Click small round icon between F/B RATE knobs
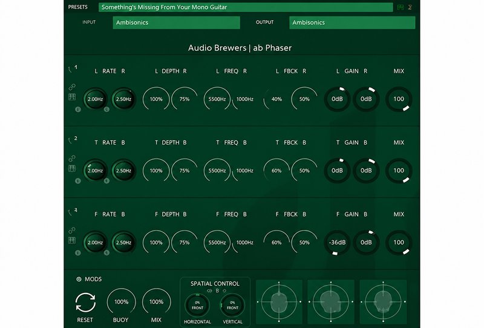Viewport: 484px width, 328px height. click(106, 252)
